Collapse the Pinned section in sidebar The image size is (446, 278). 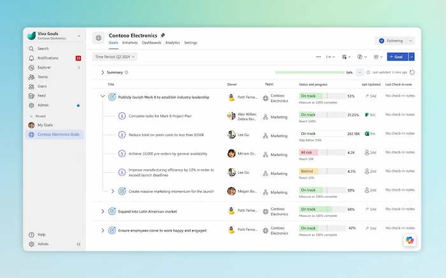point(32,116)
